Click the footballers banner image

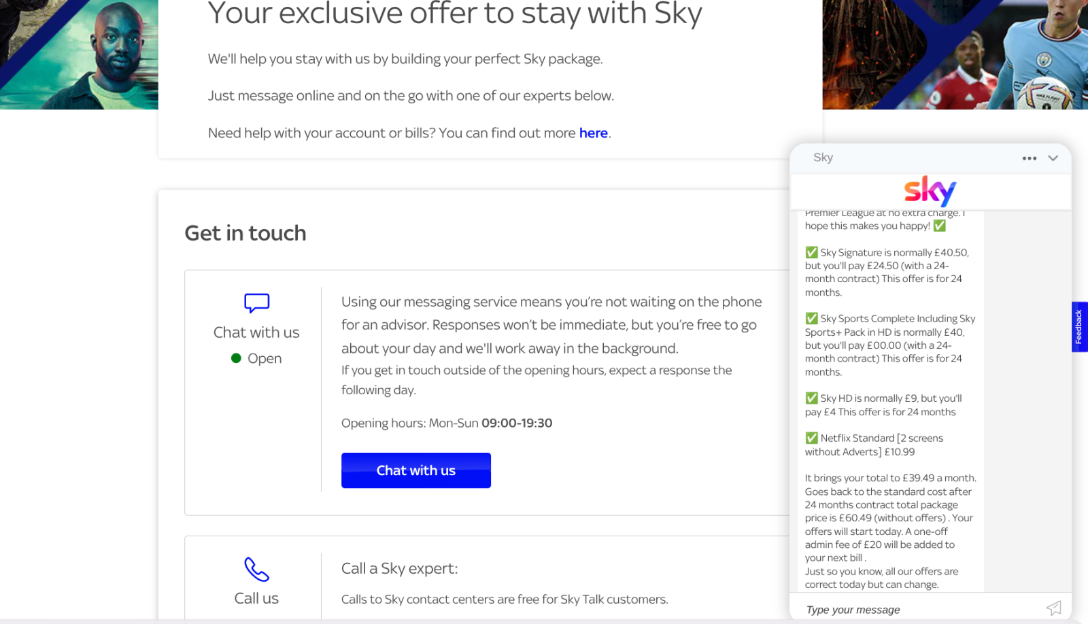point(955,54)
